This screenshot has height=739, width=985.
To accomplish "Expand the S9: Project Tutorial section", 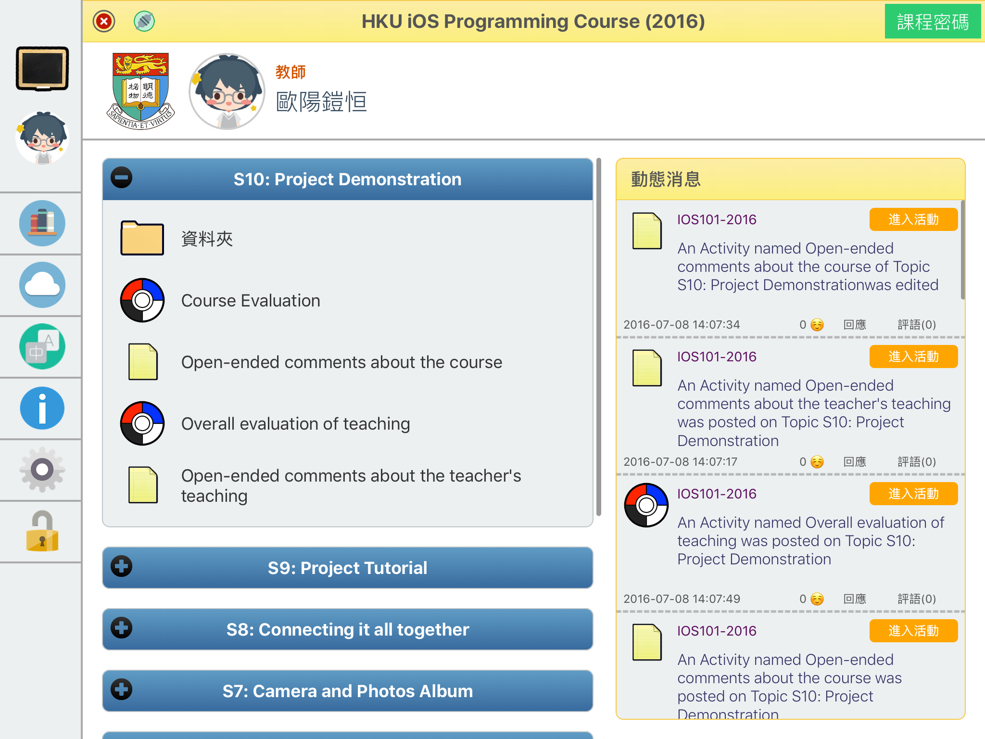I will tap(122, 567).
